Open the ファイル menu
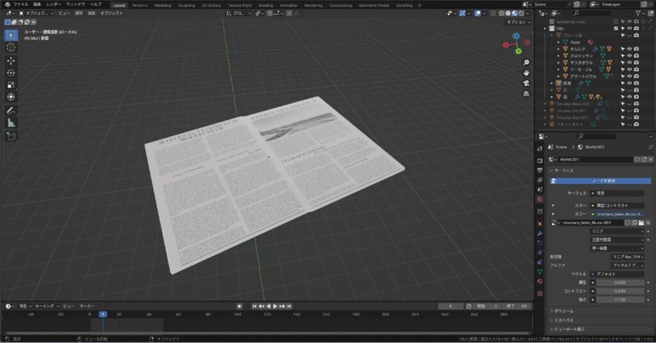 coord(20,4)
